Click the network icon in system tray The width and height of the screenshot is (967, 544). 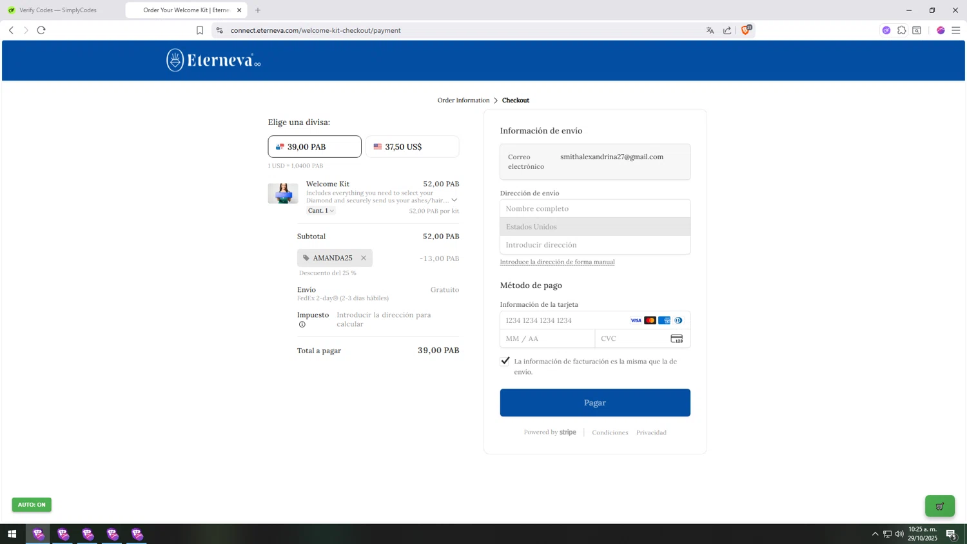click(887, 534)
